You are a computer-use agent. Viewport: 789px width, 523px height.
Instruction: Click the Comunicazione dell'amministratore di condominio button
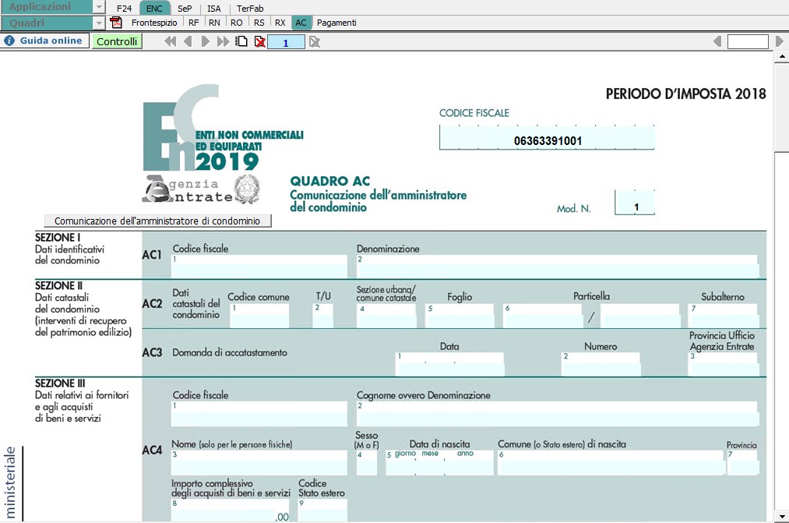(157, 221)
